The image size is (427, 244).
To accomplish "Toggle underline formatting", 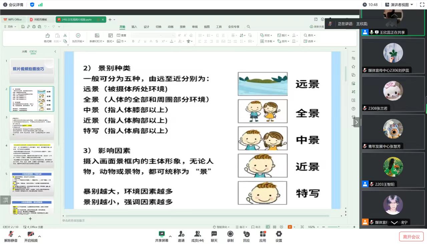I will coord(145,41).
